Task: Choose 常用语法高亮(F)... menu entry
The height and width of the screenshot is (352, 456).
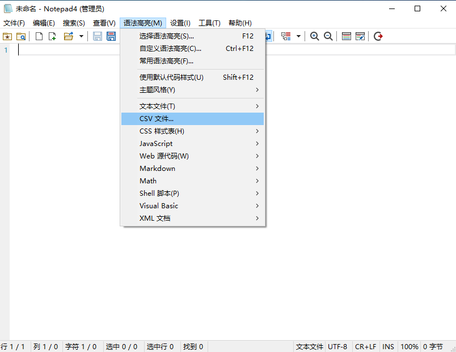Action: [x=192, y=61]
